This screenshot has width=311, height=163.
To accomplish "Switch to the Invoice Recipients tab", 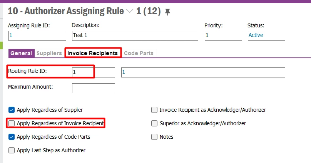I will tap(92, 53).
